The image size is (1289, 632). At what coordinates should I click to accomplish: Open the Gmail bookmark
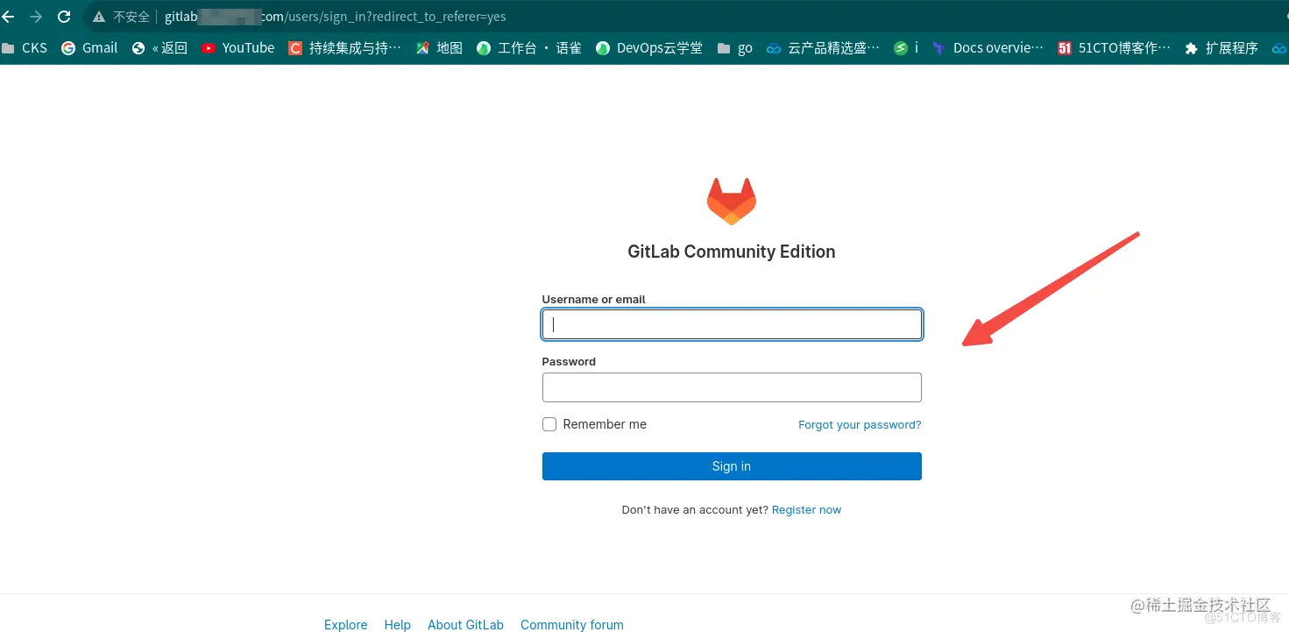pos(89,48)
